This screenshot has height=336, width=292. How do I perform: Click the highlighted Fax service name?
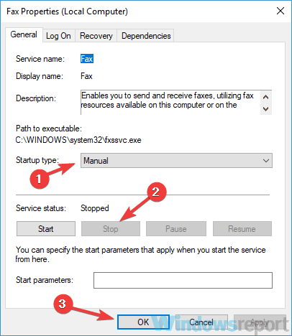coord(87,59)
